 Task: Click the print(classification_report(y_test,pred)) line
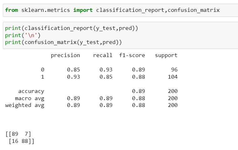[x=71, y=28]
